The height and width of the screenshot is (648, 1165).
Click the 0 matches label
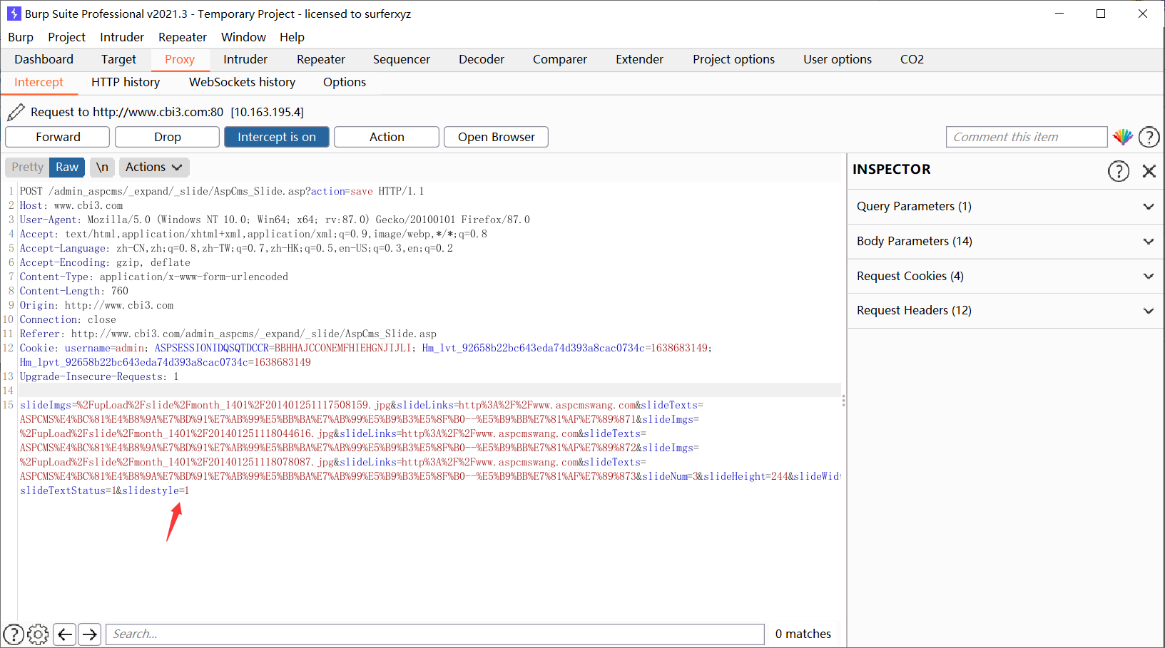[803, 634]
